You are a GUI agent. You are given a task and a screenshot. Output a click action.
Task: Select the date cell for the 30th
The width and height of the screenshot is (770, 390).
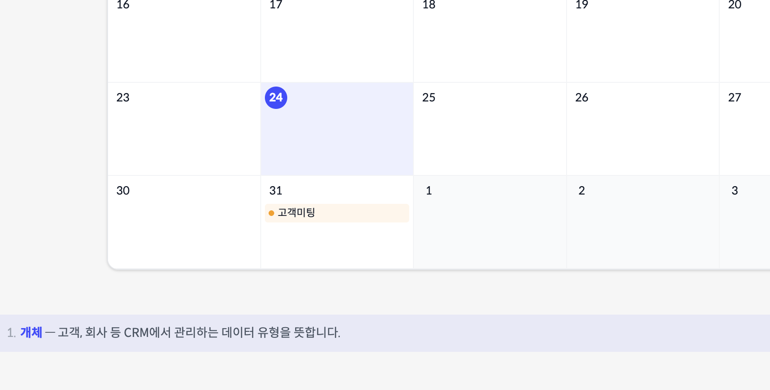pos(184,222)
